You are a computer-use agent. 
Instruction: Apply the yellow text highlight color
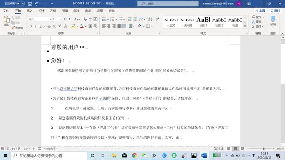point(73,26)
